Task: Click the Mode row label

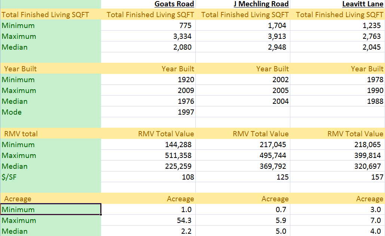Action: (12, 112)
